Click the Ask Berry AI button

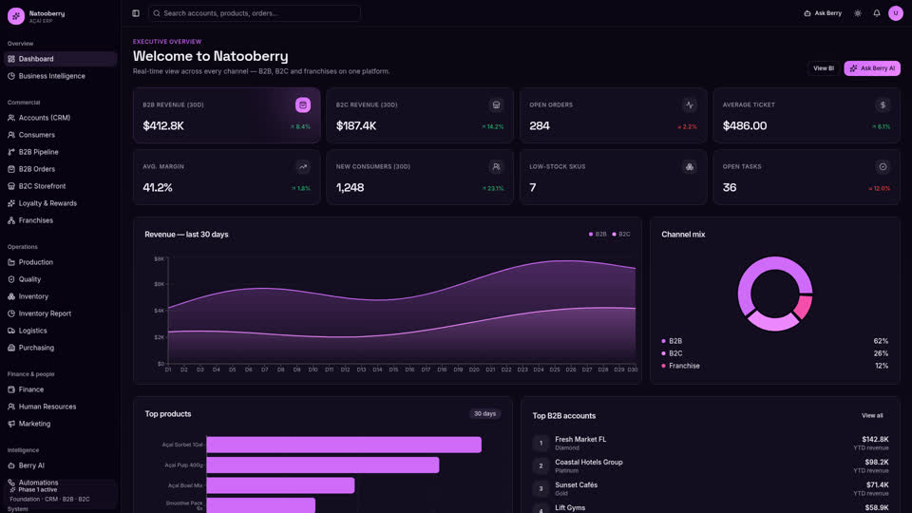pos(872,68)
